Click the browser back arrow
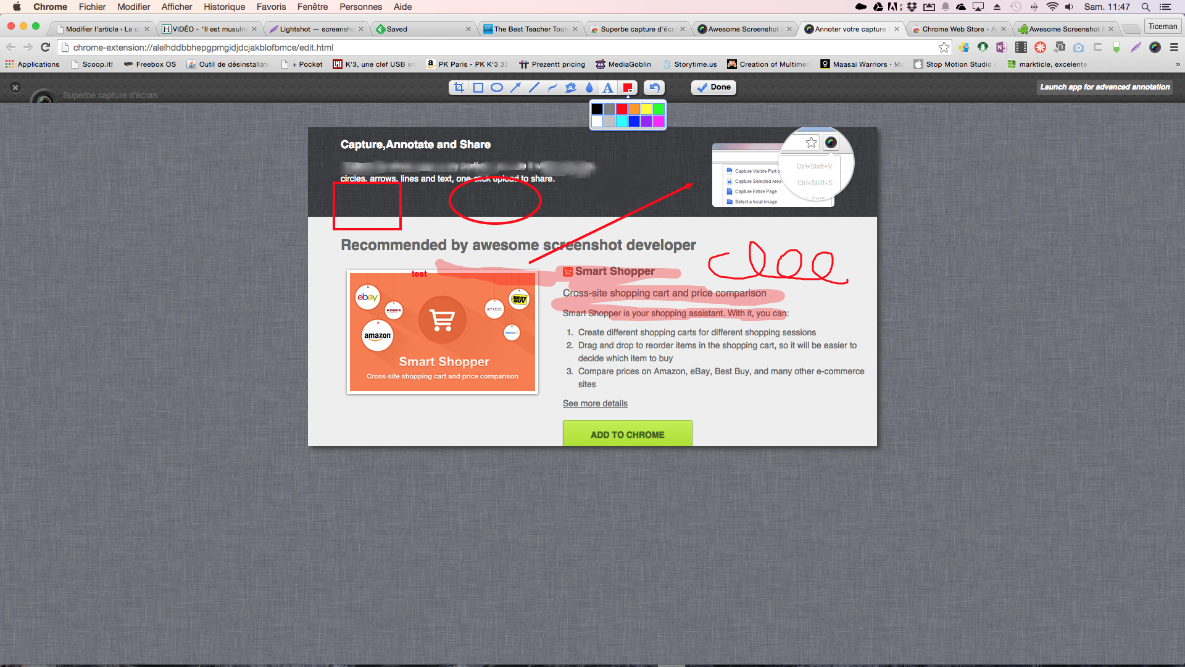The height and width of the screenshot is (667, 1185). [x=10, y=48]
